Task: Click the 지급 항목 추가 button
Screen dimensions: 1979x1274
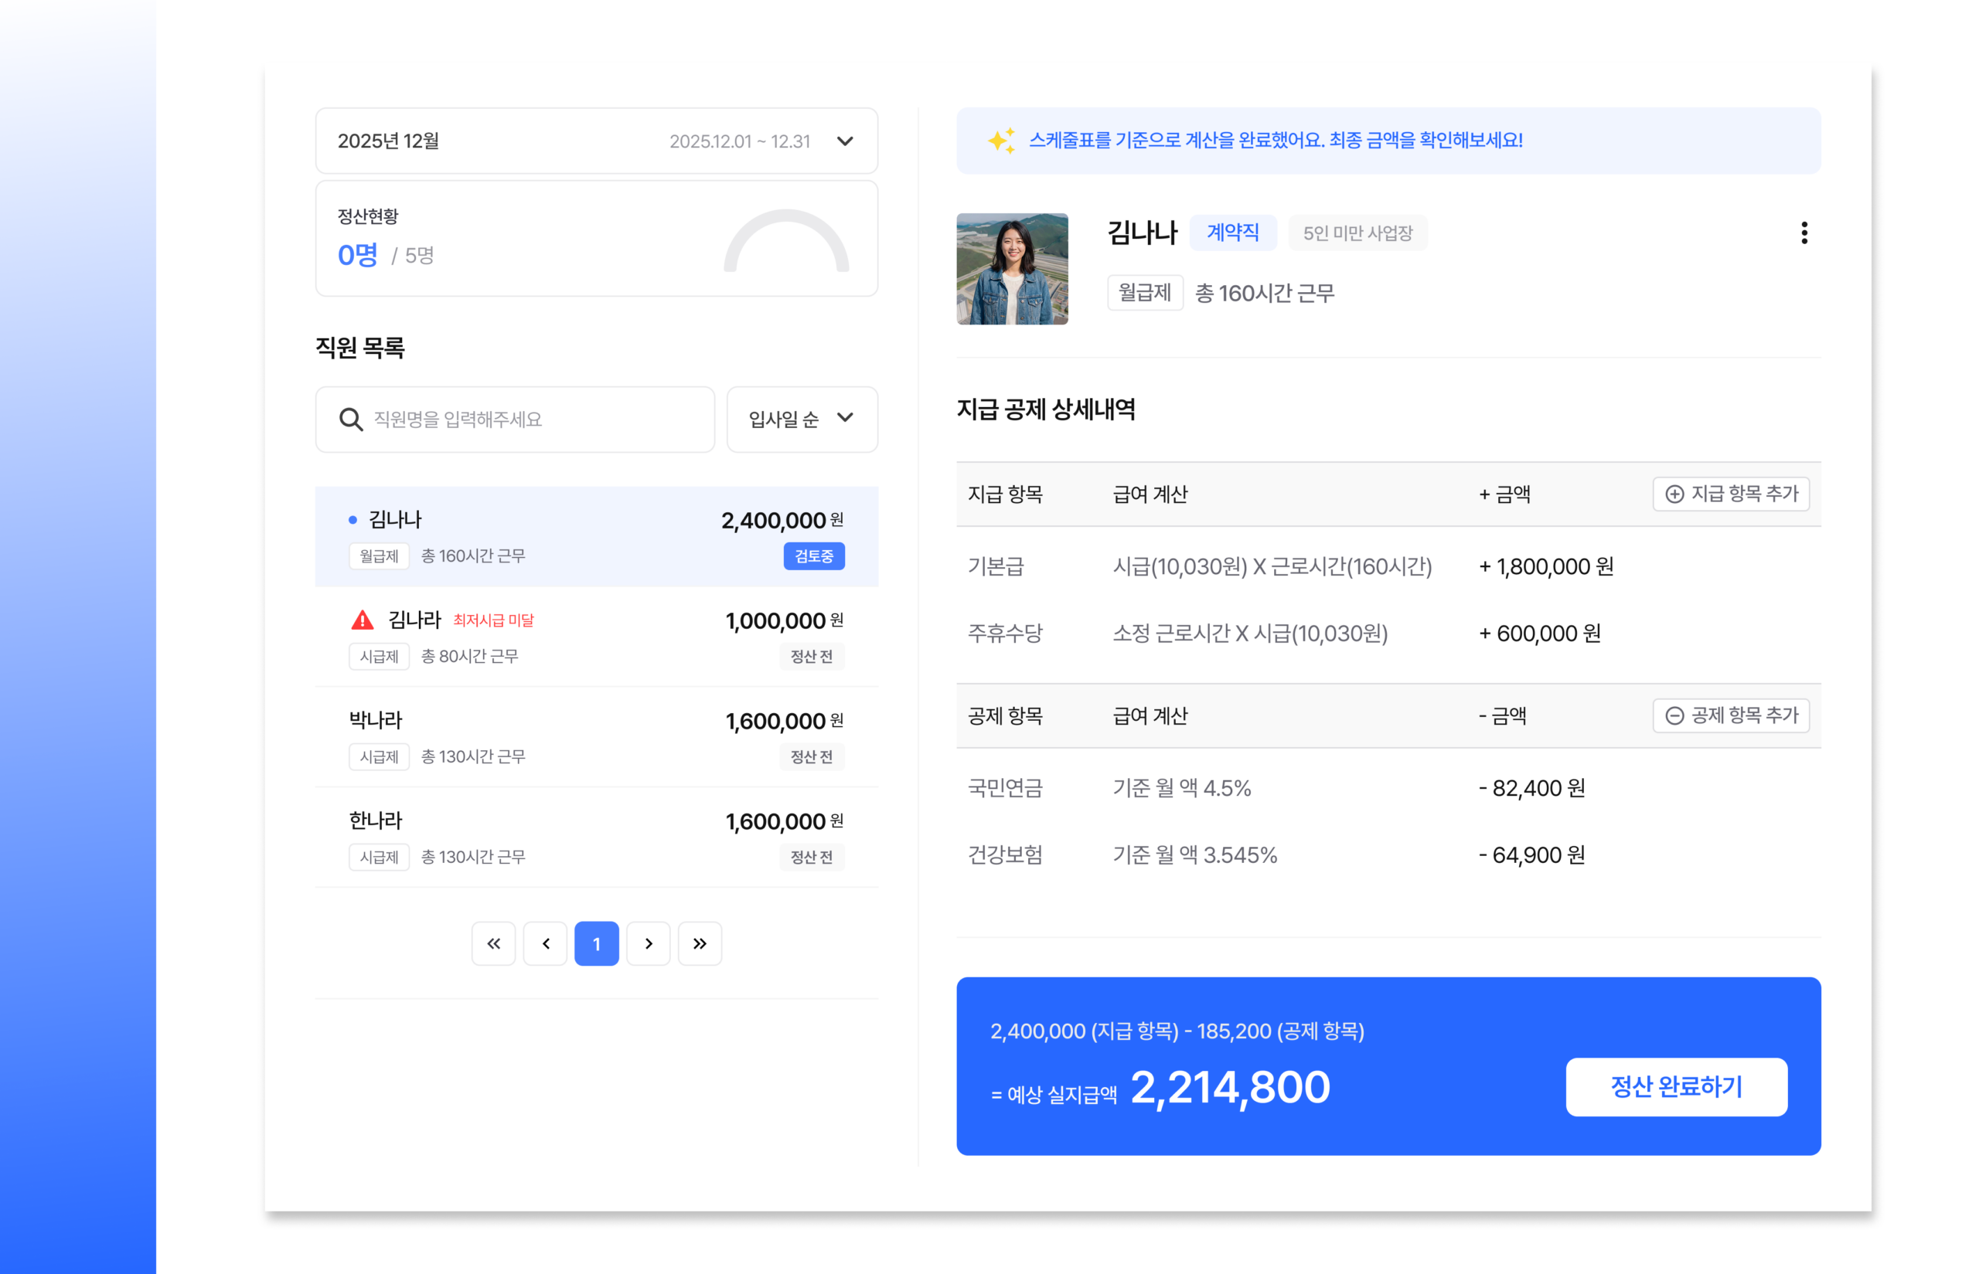Action: coord(1730,494)
